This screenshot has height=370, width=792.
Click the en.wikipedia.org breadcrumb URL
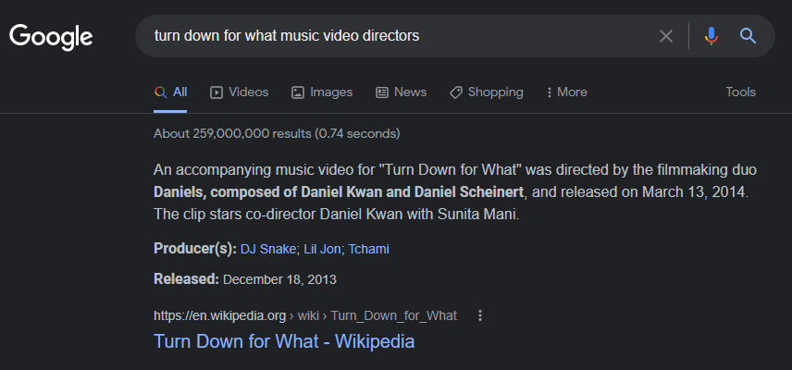click(305, 316)
